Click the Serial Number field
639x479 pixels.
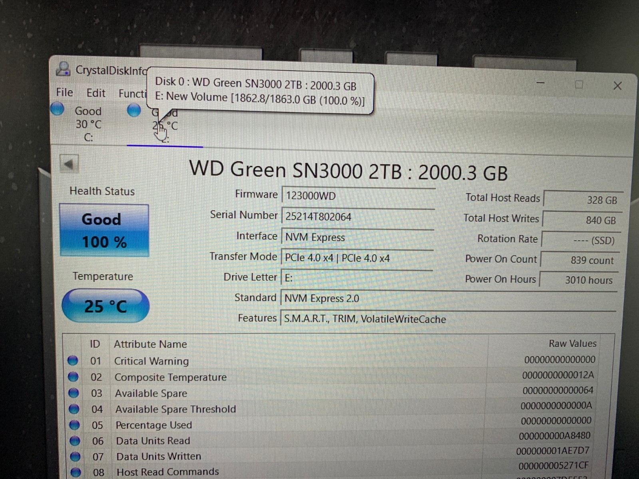[x=358, y=217]
